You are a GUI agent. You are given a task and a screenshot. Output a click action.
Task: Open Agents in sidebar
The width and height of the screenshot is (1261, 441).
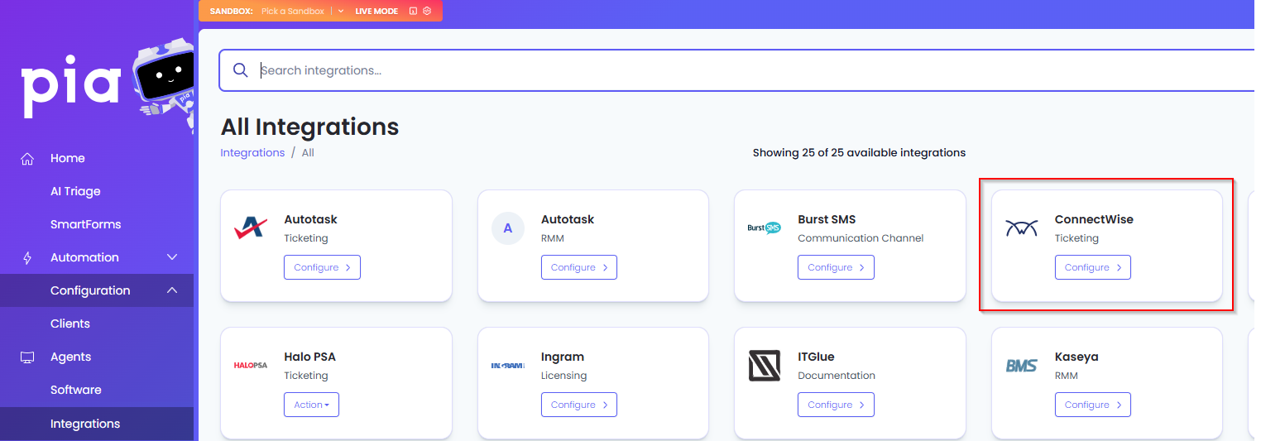coord(70,357)
